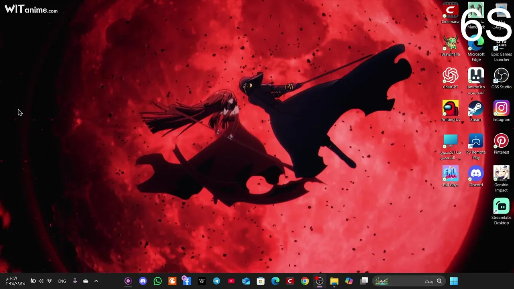Image resolution: width=514 pixels, height=289 pixels.
Task: Open WhatsApp from the taskbar
Action: tap(157, 281)
